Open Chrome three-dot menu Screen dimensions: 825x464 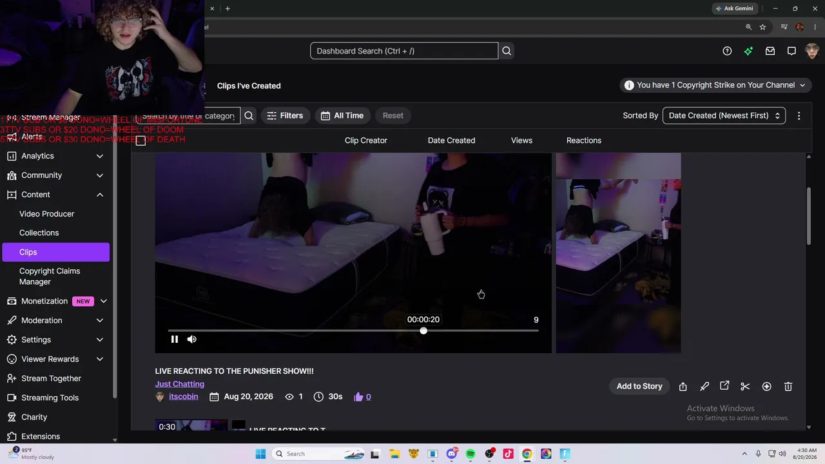coord(815,27)
